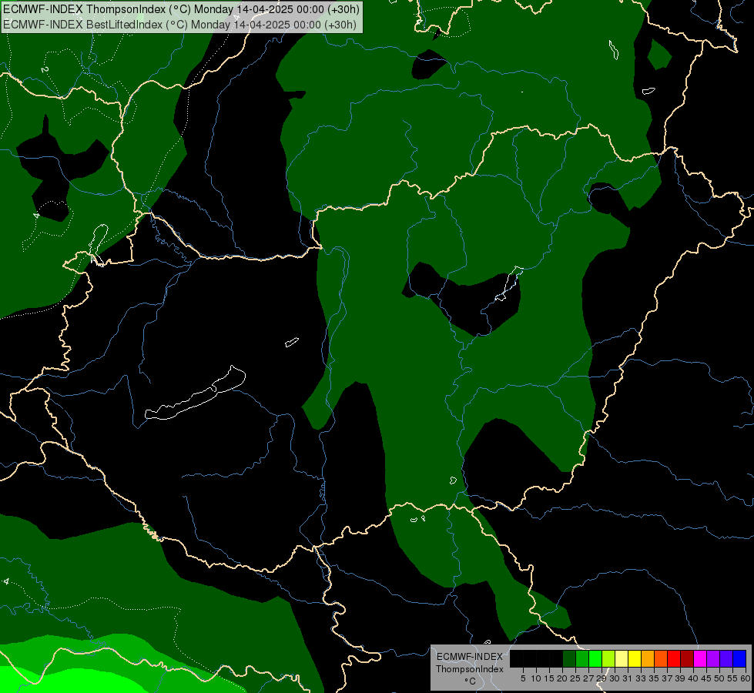Click the ThompsonIndex title line at top

point(181,9)
